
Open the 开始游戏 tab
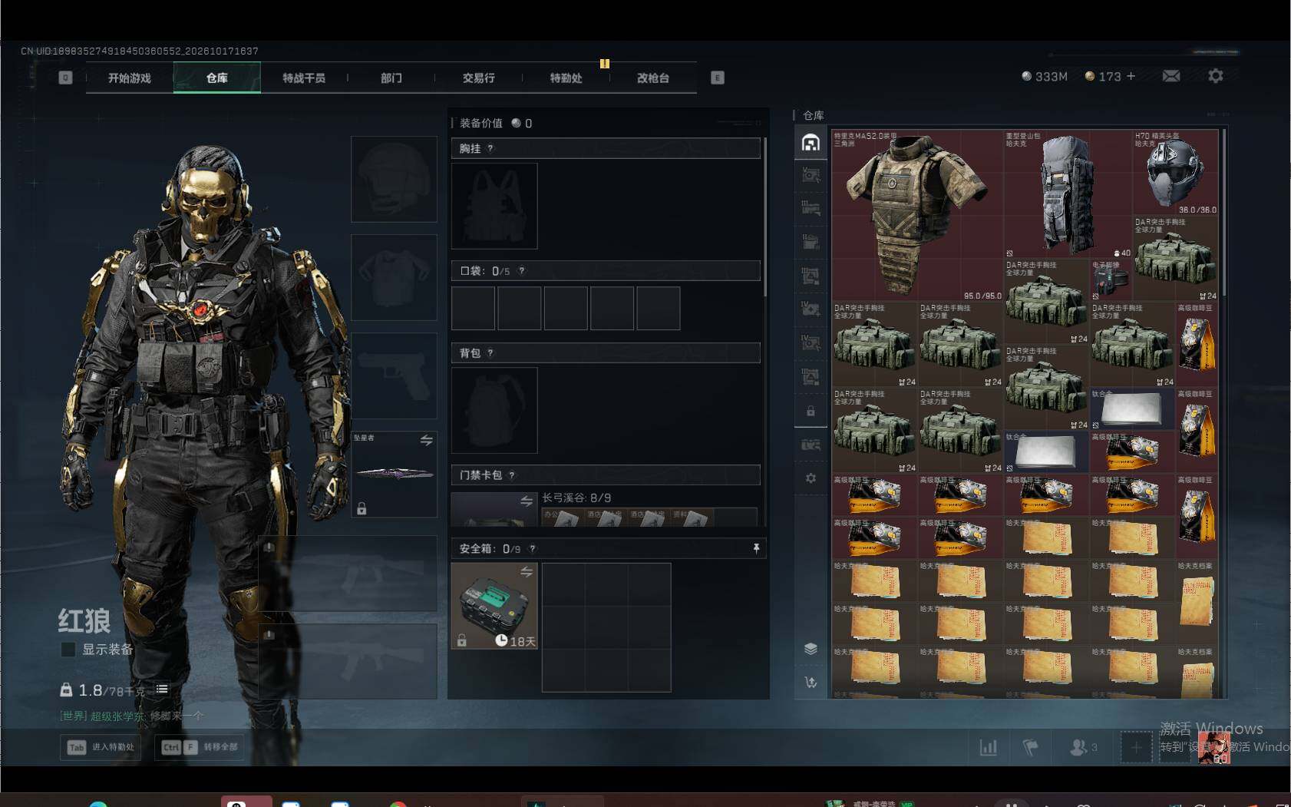point(130,78)
